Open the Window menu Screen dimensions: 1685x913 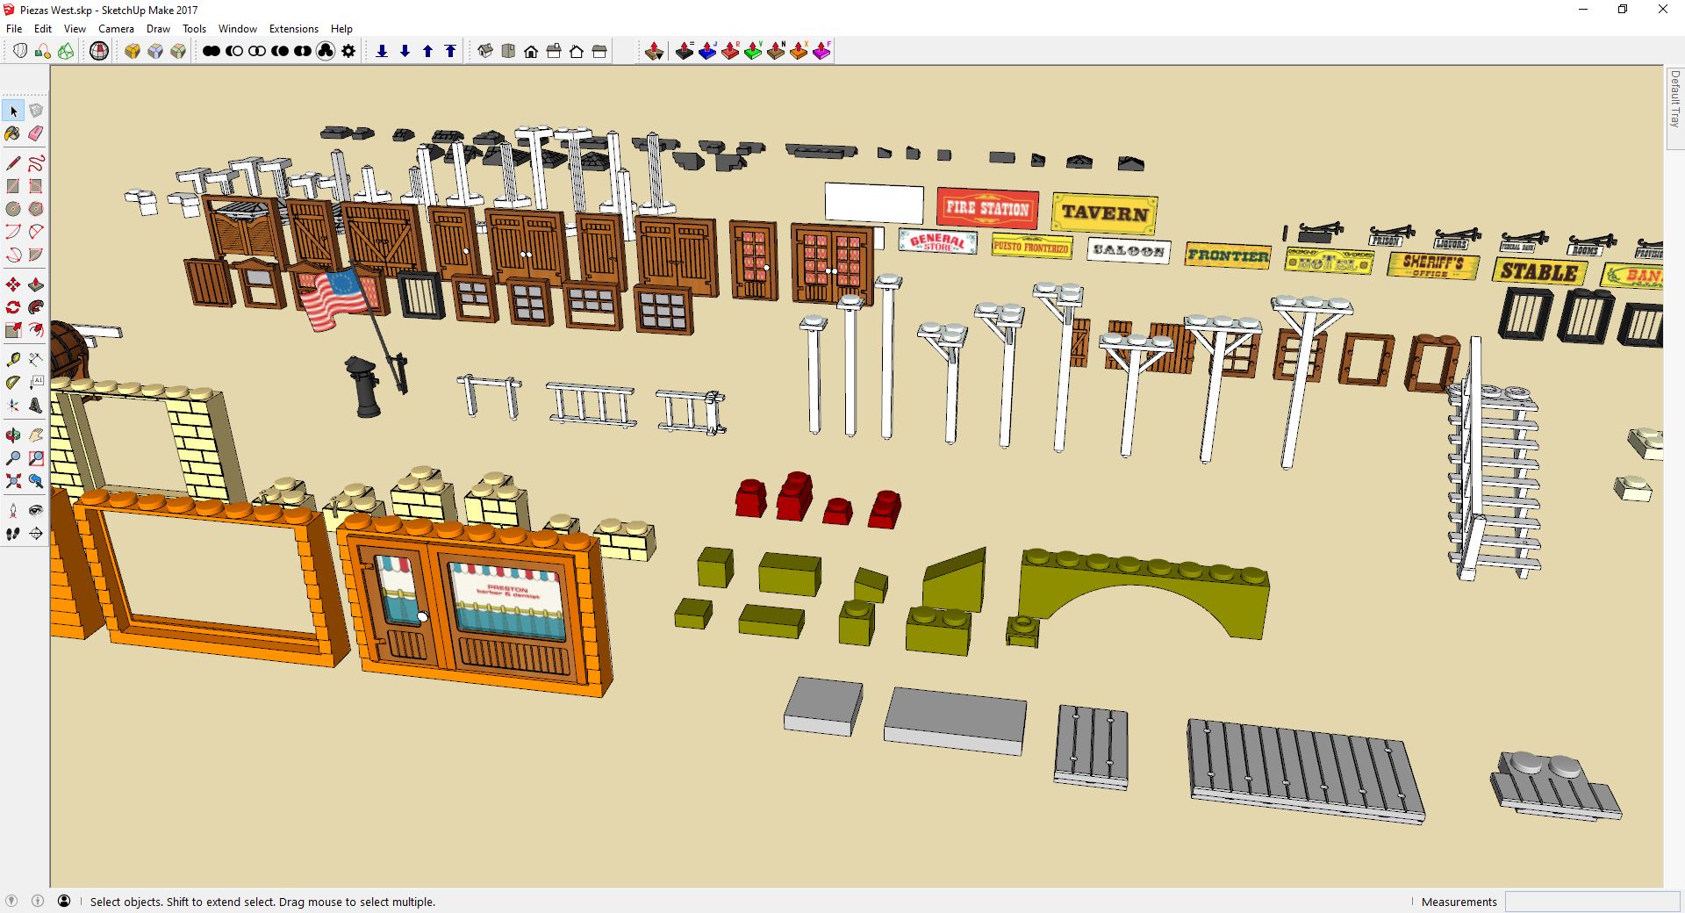[238, 29]
